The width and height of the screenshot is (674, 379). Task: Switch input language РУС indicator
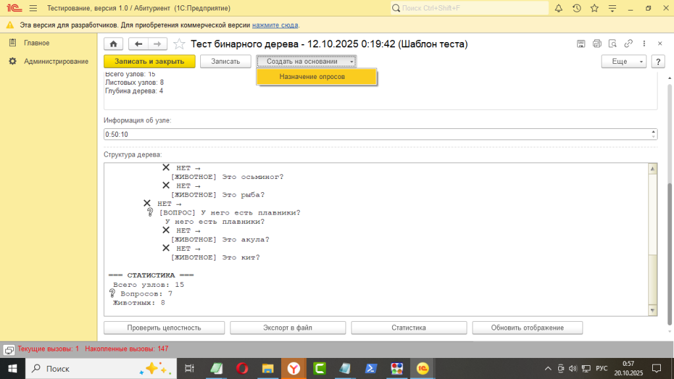coord(602,368)
